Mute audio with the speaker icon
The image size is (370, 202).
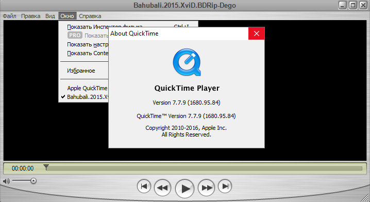click(6, 181)
